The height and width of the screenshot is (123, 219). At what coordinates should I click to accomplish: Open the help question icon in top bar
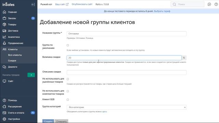point(216,4)
